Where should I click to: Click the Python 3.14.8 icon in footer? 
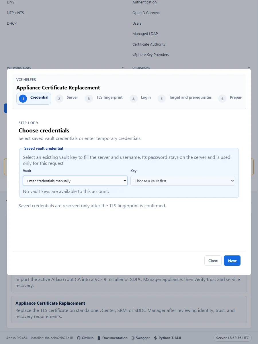pyautogui.click(x=155, y=338)
